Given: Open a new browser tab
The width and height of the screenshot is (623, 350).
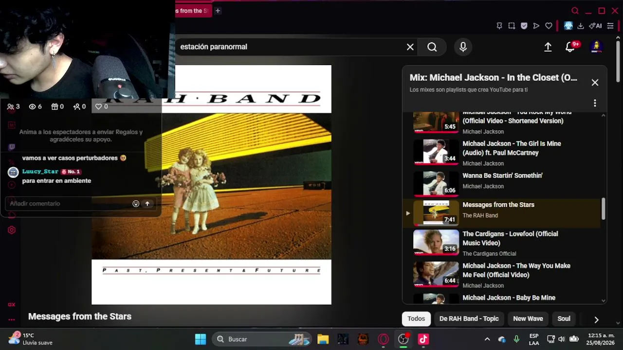Looking at the screenshot, I should (x=218, y=11).
